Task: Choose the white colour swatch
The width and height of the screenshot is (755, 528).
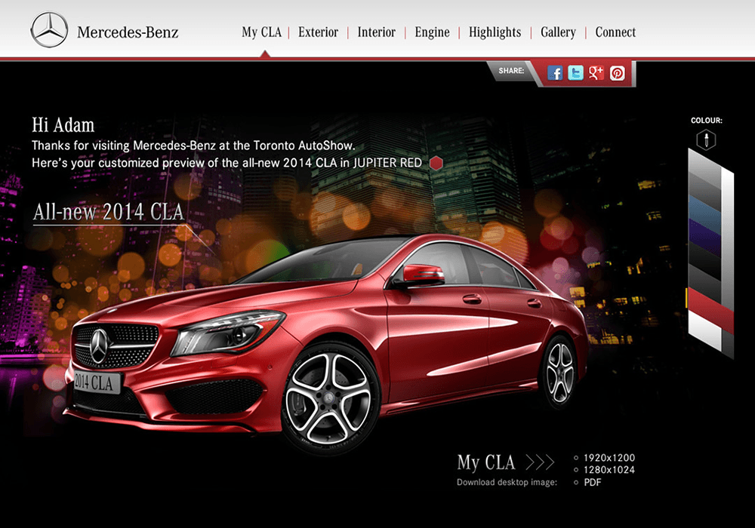Action: [704, 330]
